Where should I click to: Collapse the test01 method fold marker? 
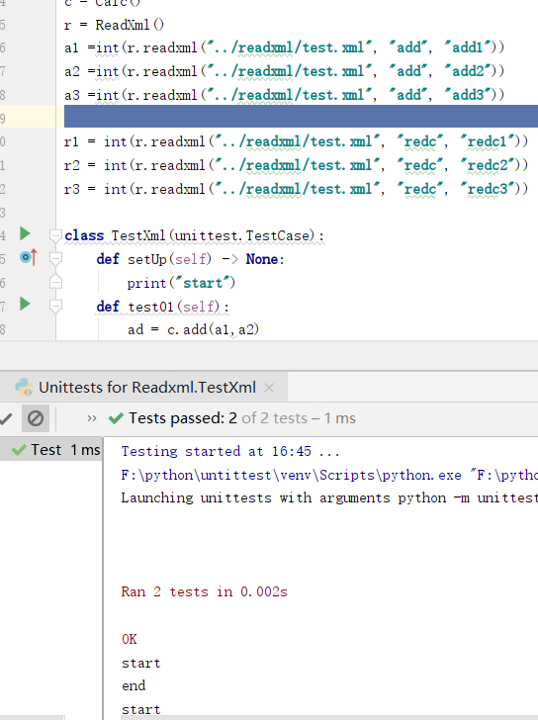tap(55, 307)
